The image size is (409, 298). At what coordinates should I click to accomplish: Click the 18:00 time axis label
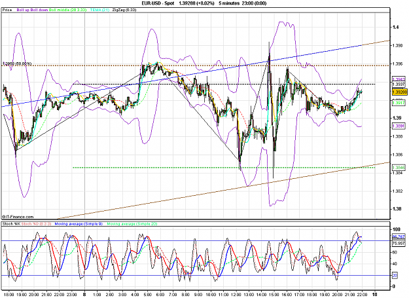coord(10,295)
